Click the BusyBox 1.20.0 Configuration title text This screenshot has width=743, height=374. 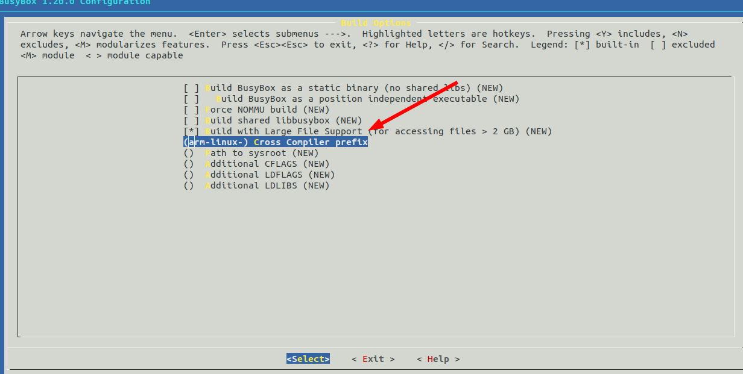click(75, 3)
